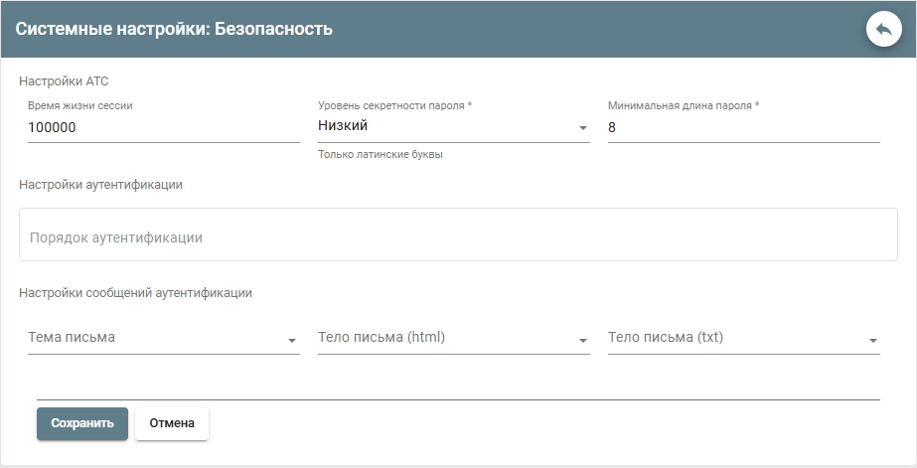The width and height of the screenshot is (917, 468).
Task: Click the Тема письма placeholder text
Action: pyautogui.click(x=73, y=337)
